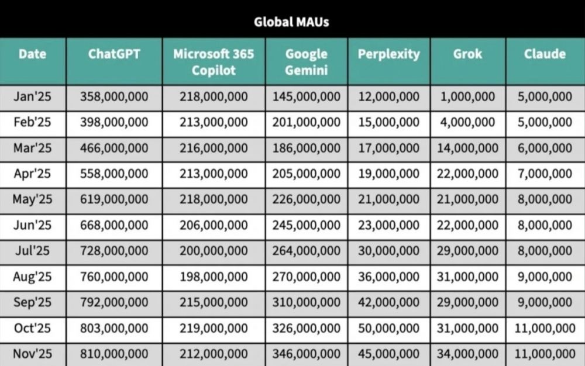Screen dimensions: 585x366
Task: Select the Jun'25 date cell
Action: 32,225
